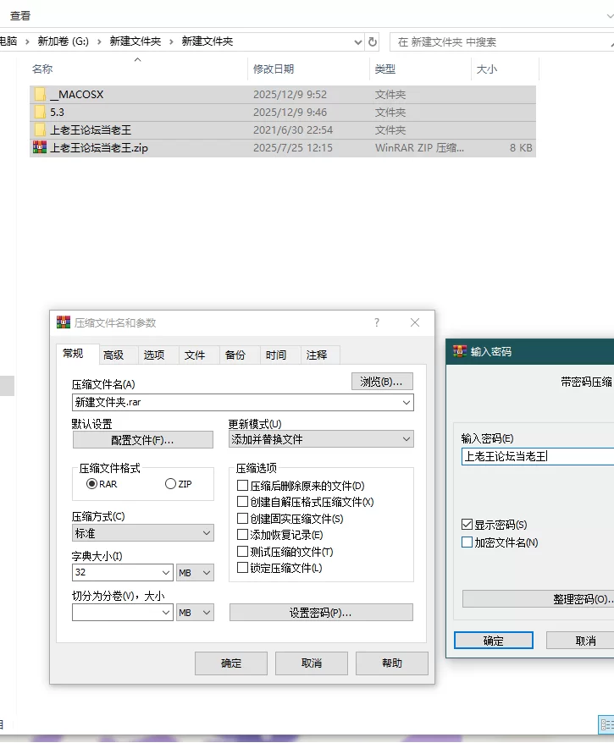Click the 8 KB size cell

[521, 148]
